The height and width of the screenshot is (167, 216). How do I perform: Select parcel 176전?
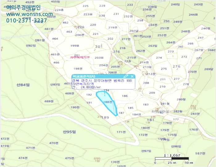click(193, 129)
